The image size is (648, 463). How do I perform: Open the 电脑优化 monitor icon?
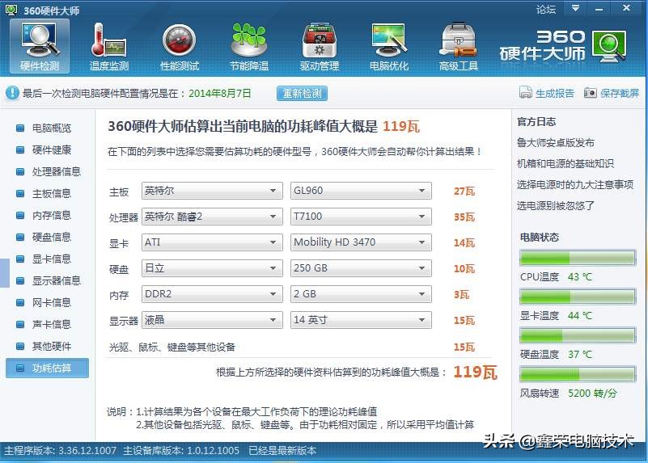pos(389,40)
